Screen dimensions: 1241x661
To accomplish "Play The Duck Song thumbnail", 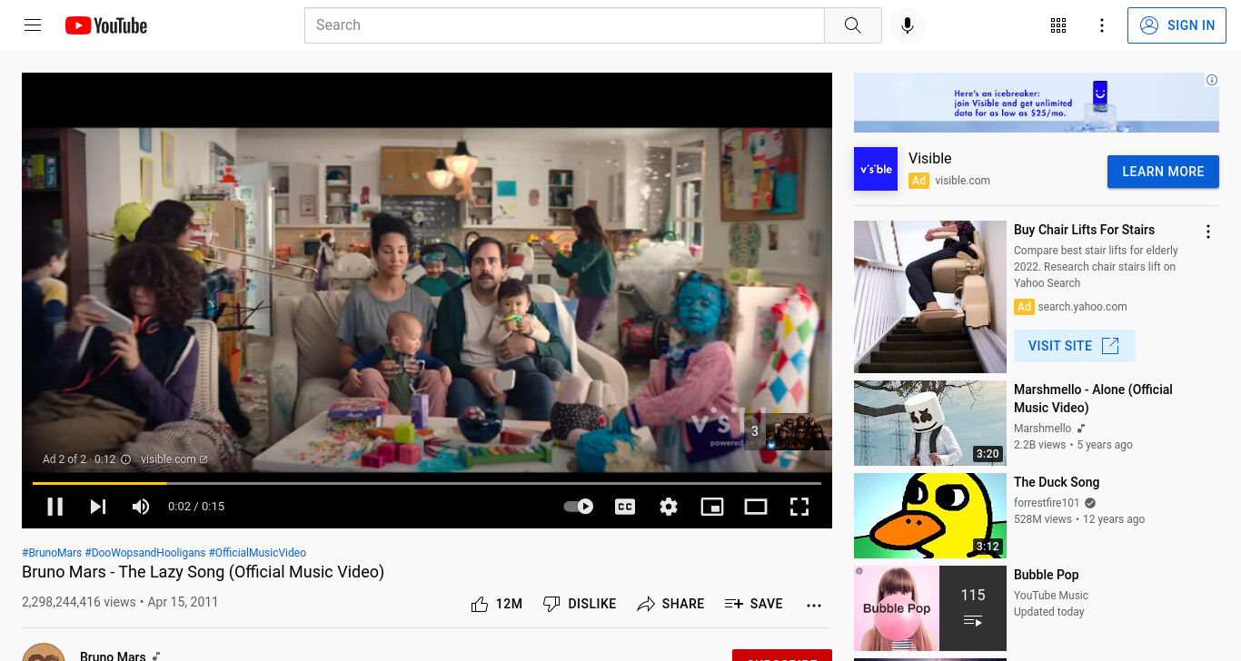I will [x=930, y=516].
